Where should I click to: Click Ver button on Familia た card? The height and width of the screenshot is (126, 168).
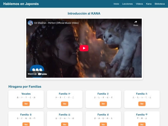pyautogui.click(x=142, y=104)
